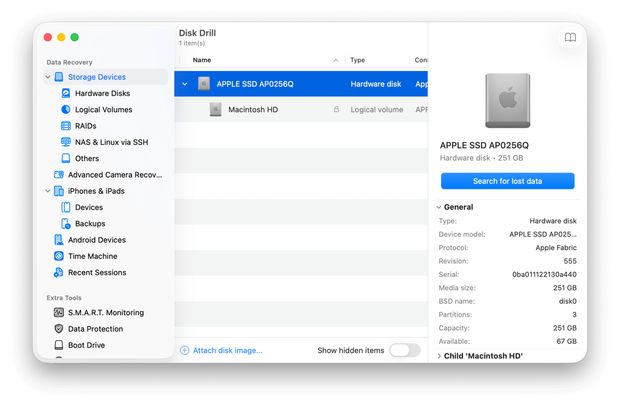Select APPLE SSD AP0256Q name in list
Image resolution: width=620 pixels, height=406 pixels.
(x=255, y=84)
